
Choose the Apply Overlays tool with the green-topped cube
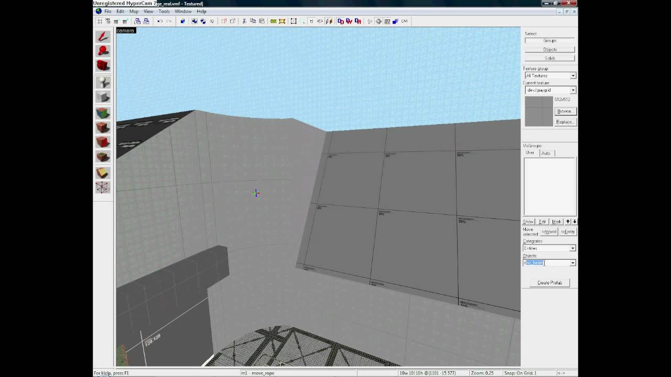click(103, 157)
